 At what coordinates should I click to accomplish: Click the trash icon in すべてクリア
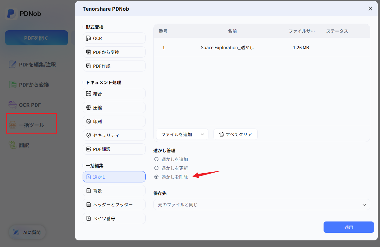221,134
